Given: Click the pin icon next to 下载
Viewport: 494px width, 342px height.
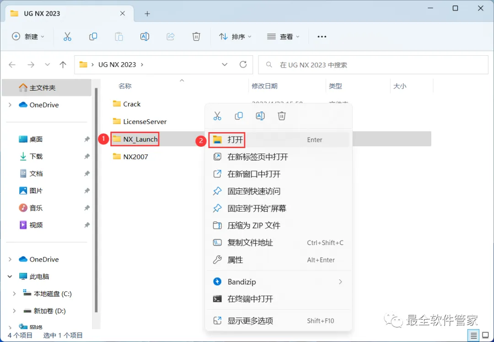Looking at the screenshot, I should tap(87, 156).
